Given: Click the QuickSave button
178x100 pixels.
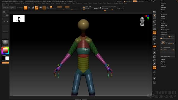Looking at the screenshot, I should click(x=120, y=1).
